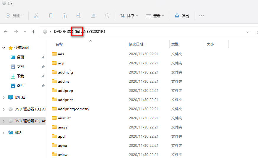The image size is (258, 158).
Task: Click the Paste clipboard icon
Action: tap(65, 16)
